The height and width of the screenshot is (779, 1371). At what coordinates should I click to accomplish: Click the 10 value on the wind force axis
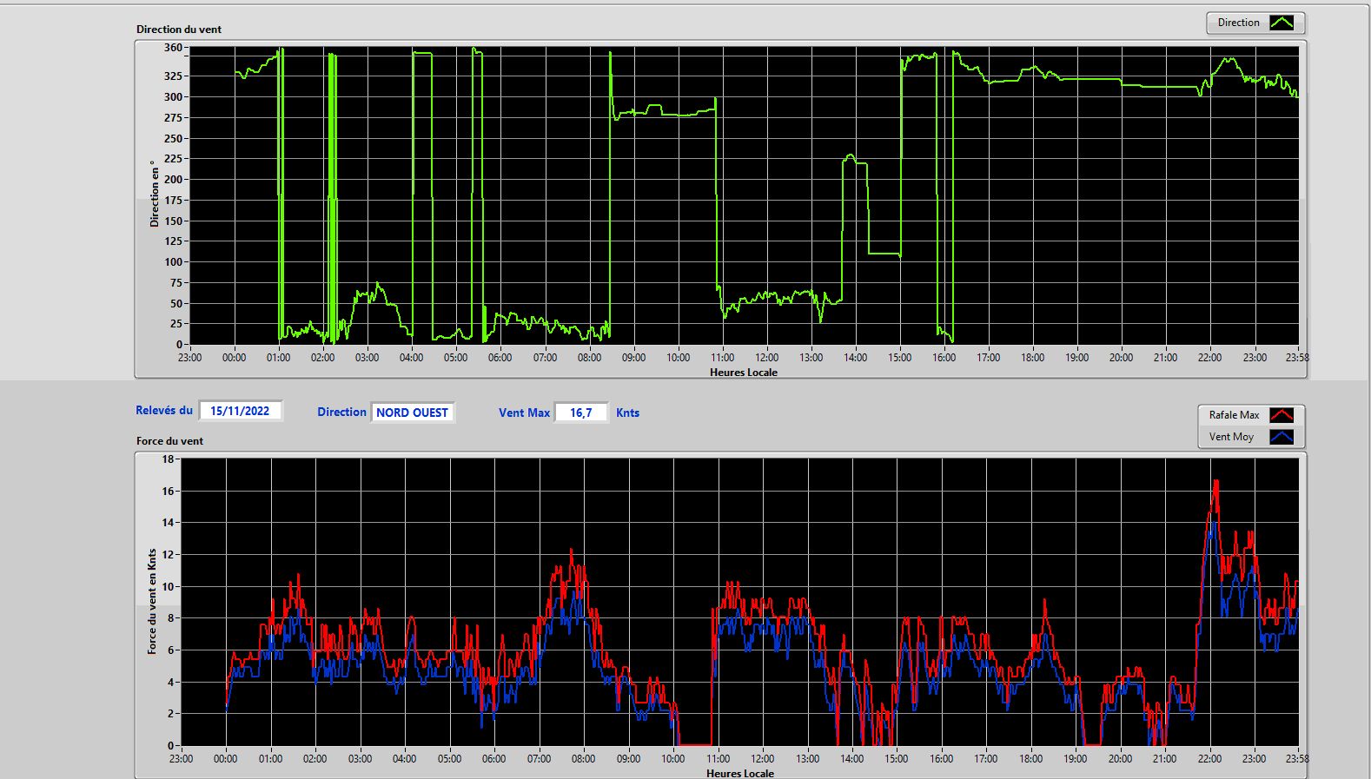click(x=168, y=586)
